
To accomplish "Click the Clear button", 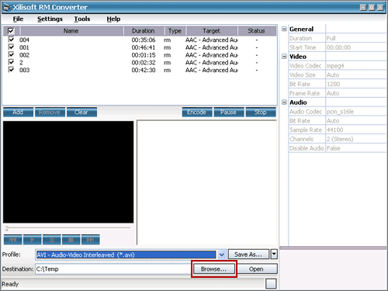I will pyautogui.click(x=81, y=113).
